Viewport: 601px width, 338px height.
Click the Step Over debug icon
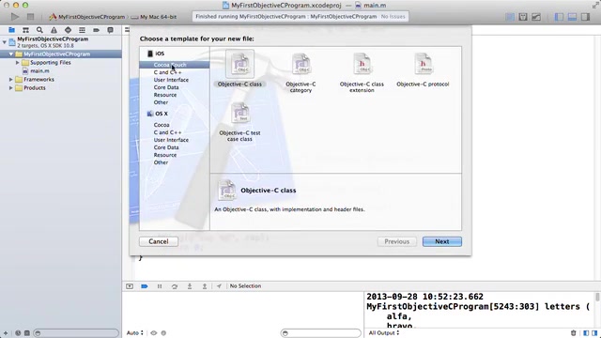click(175, 286)
